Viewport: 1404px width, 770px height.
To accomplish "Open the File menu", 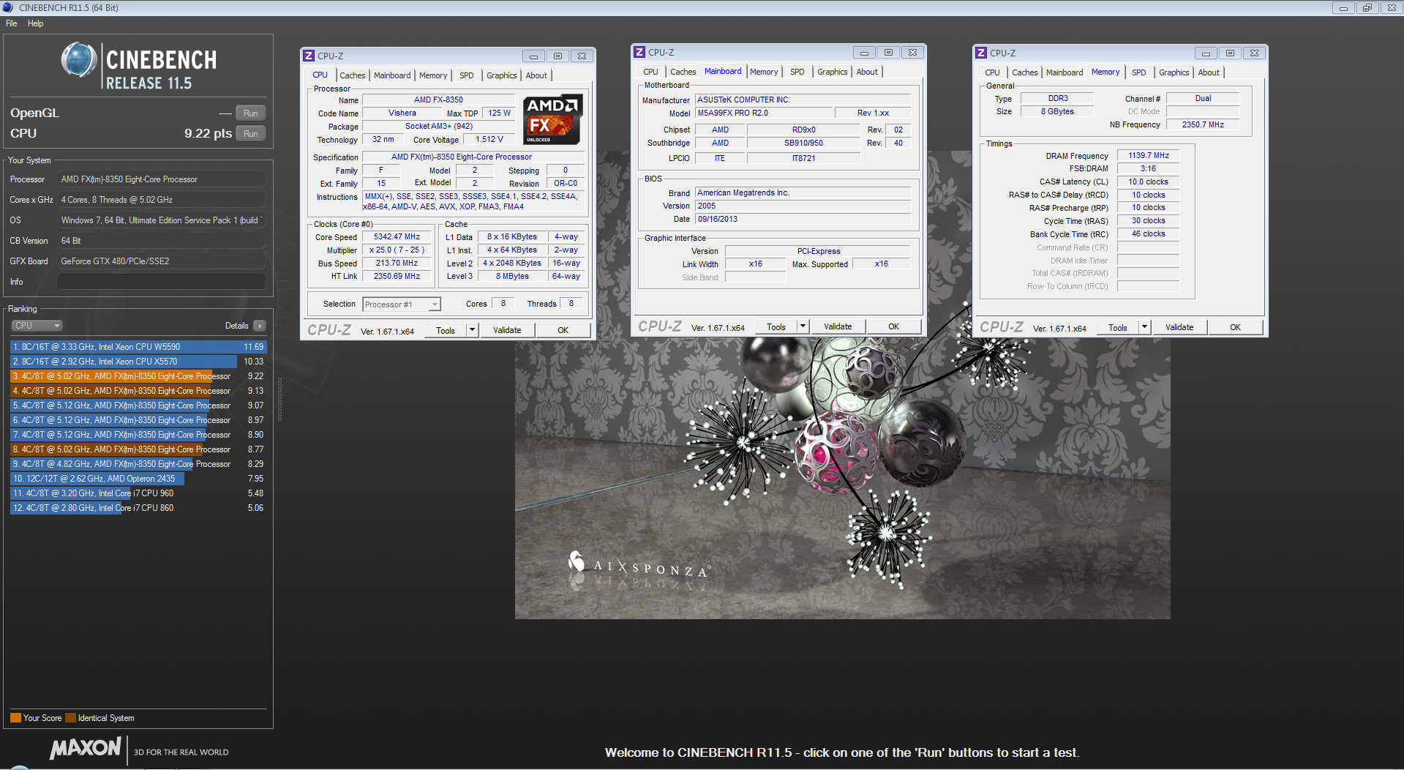I will coord(12,23).
